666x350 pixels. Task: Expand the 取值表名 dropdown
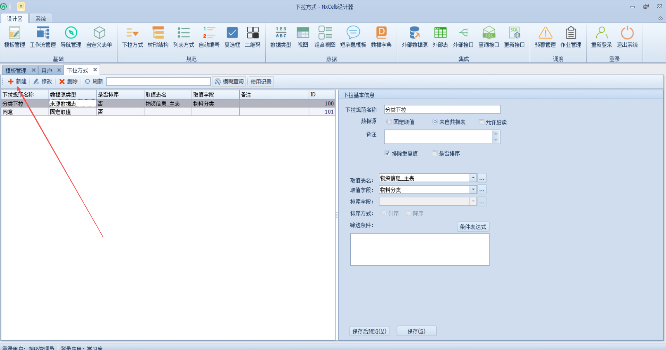pos(473,178)
